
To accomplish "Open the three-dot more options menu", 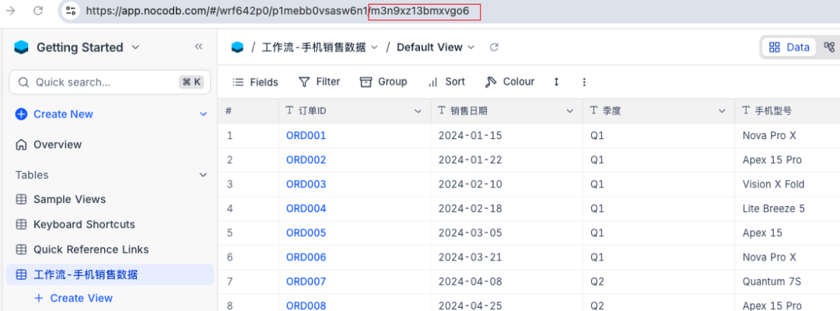I will pos(584,82).
